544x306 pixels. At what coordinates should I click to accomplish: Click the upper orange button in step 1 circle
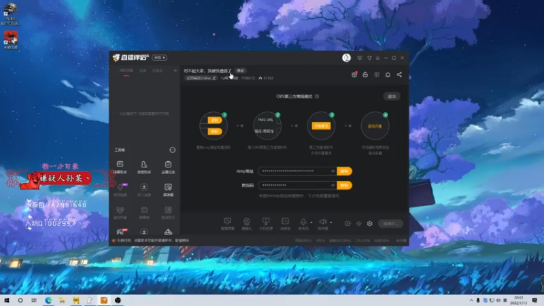(215, 120)
